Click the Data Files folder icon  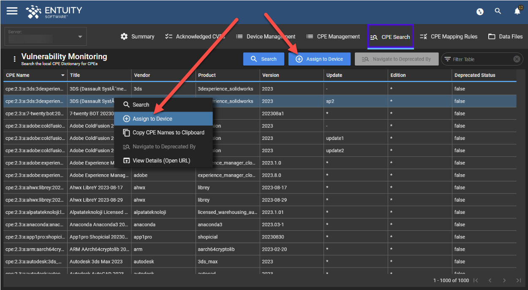[x=492, y=36]
